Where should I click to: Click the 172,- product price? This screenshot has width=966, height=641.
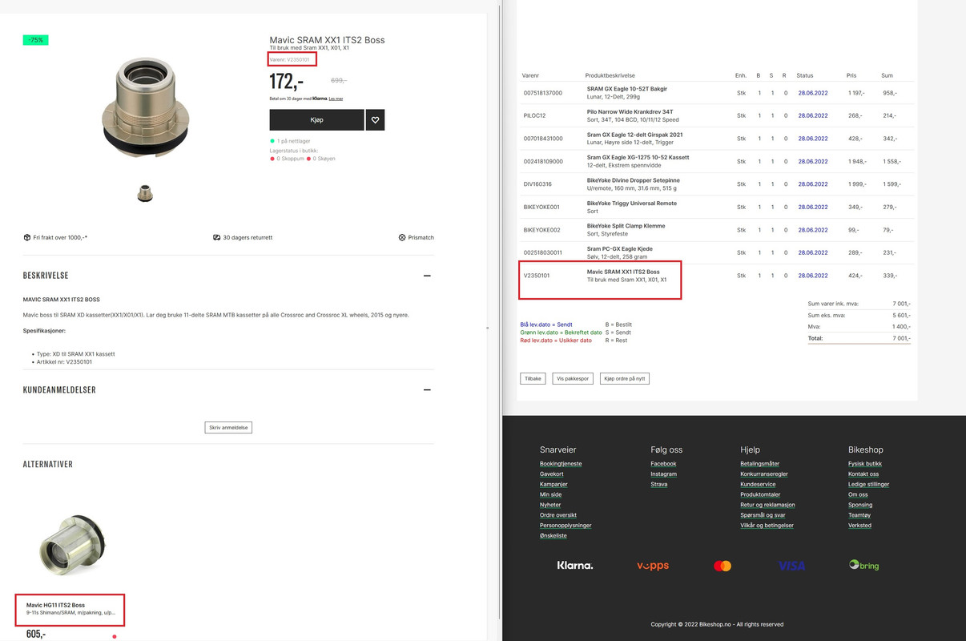[286, 81]
